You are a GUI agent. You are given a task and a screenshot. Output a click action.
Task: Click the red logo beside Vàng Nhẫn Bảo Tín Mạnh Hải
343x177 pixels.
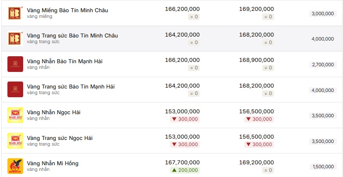15,64
